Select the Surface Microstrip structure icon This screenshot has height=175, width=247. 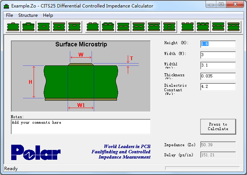pyautogui.click(x=13, y=27)
